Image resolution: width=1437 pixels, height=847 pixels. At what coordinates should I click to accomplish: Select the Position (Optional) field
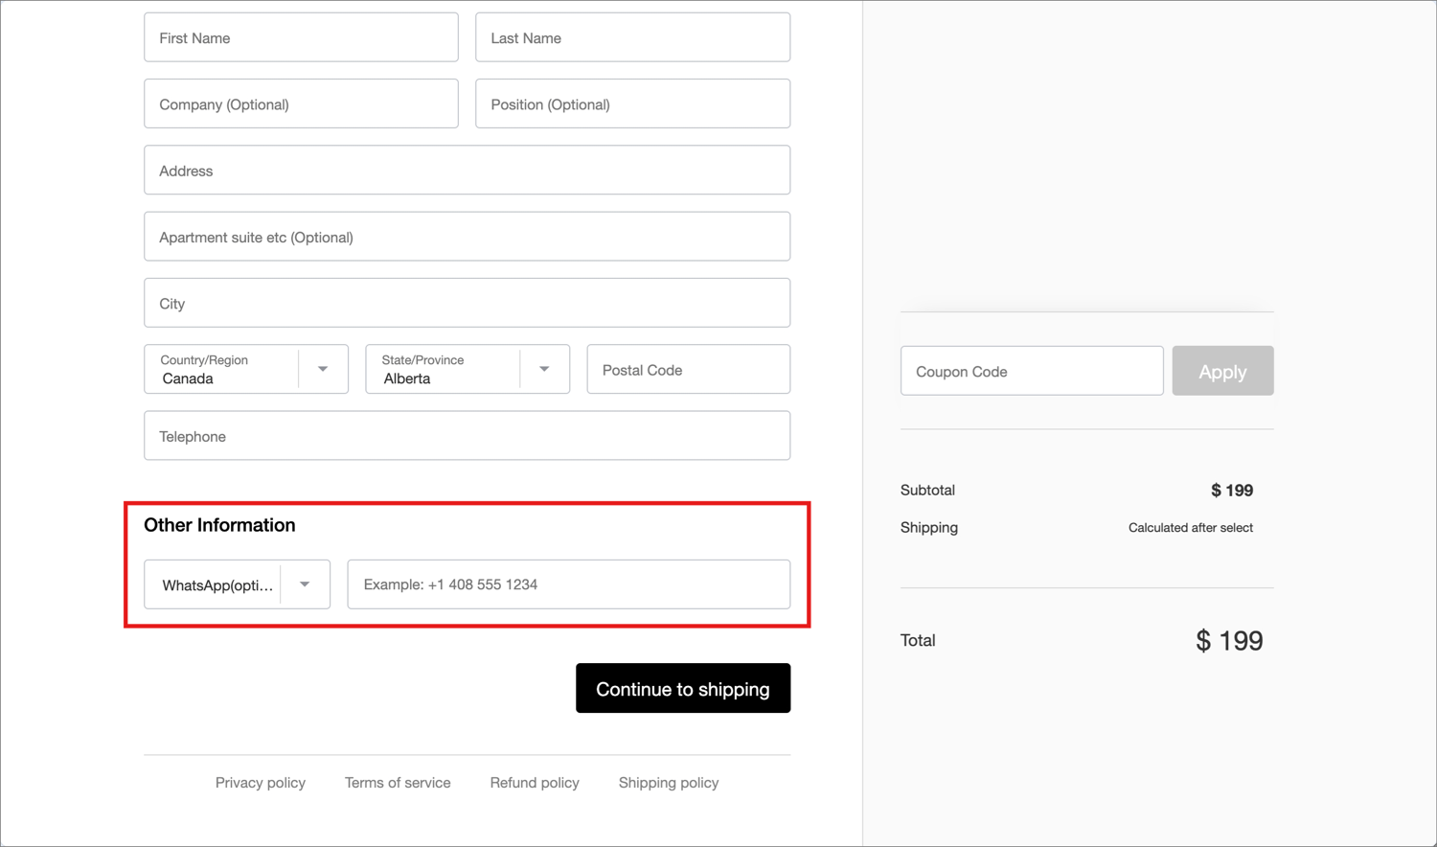coord(632,104)
